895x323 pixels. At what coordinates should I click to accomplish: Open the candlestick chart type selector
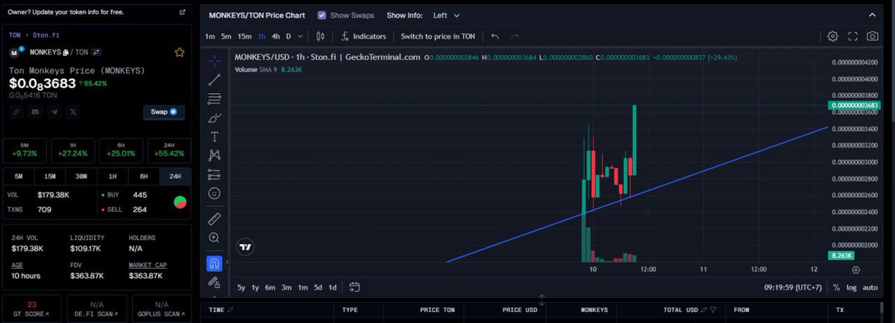321,36
